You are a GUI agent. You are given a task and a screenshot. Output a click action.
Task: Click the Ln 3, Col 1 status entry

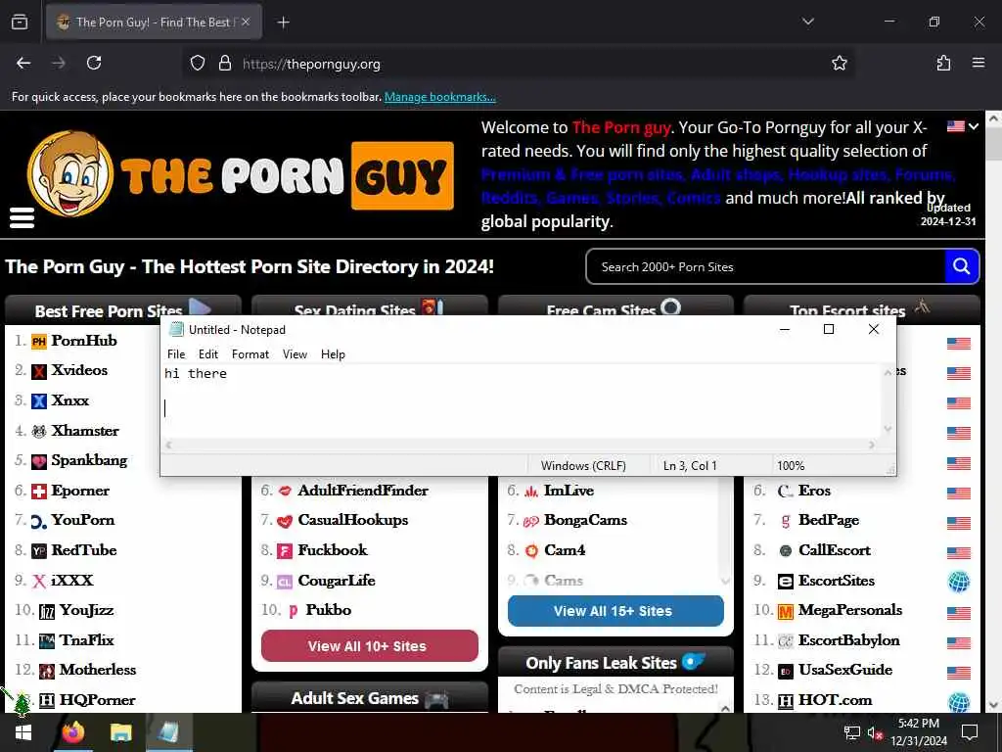pos(690,465)
